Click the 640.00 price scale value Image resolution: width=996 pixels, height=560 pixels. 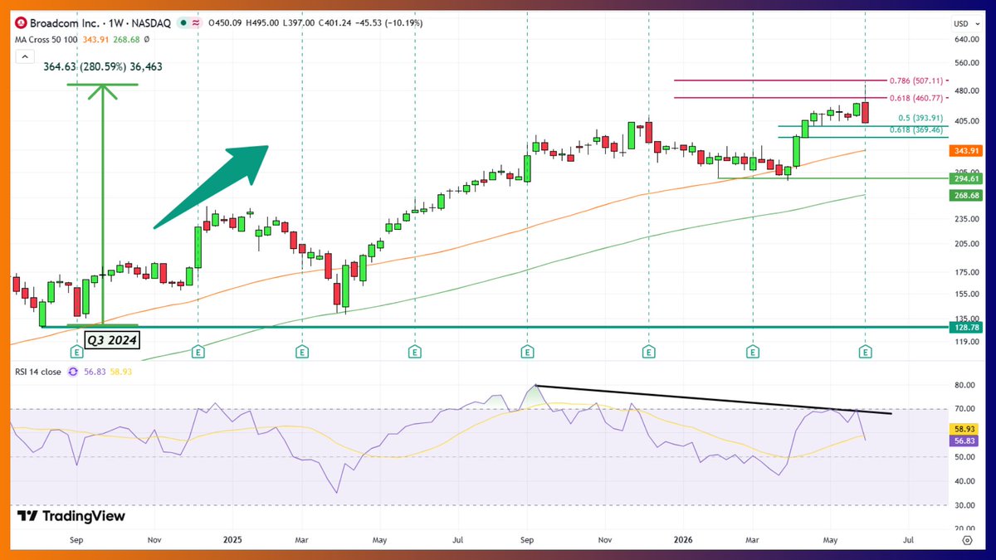[x=966, y=39]
